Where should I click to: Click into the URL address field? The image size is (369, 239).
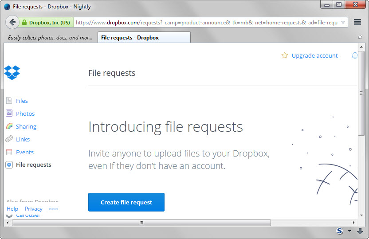pyautogui.click(x=207, y=23)
